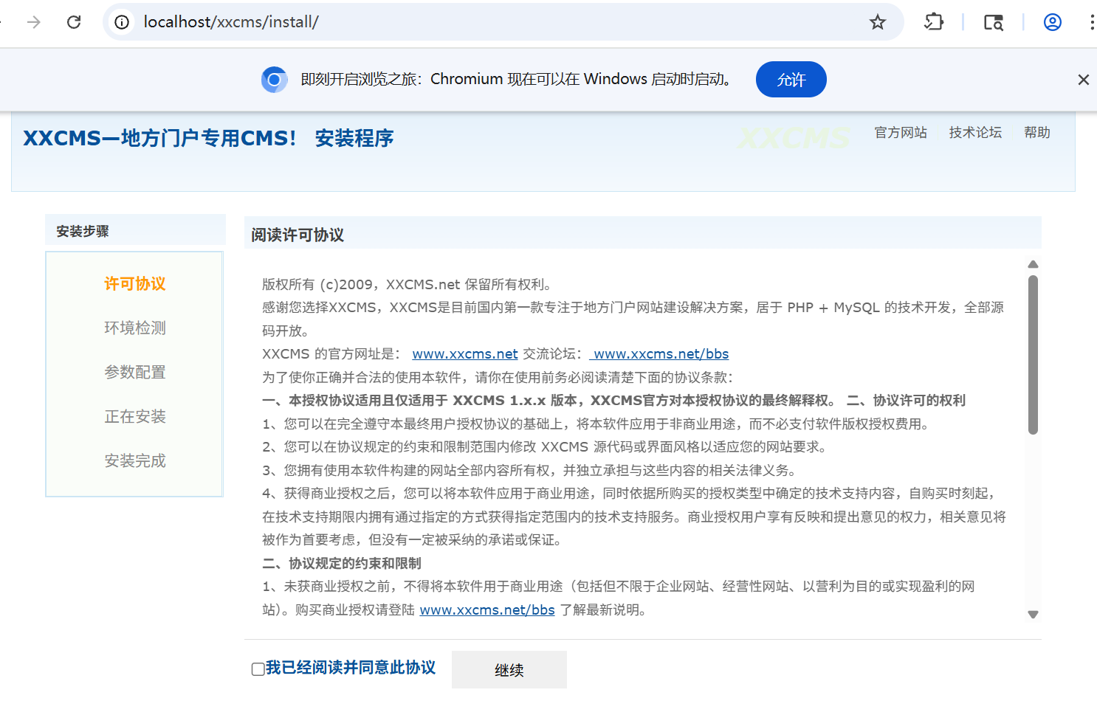This screenshot has height=715, width=1097.
Task: Open the Chromium three-dot menu
Action: tap(1092, 22)
